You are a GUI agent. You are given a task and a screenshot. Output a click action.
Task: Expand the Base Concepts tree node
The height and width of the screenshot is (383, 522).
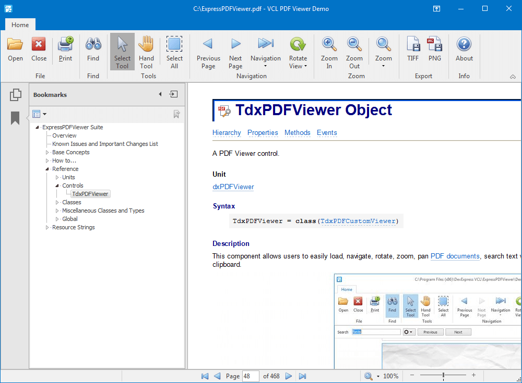coord(48,153)
